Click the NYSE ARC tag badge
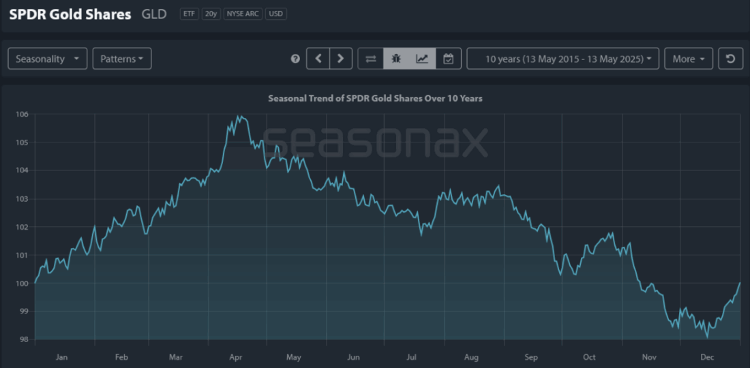Image resolution: width=750 pixels, height=368 pixels. click(x=243, y=14)
